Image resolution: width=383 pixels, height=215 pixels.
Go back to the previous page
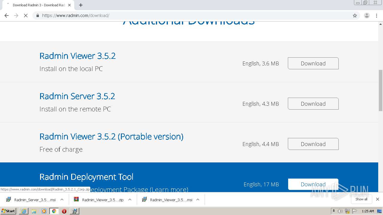tap(7, 16)
